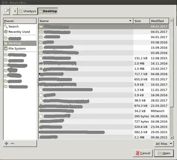
Task: Click scrollbar up arrow of file list
Action: [172, 19]
